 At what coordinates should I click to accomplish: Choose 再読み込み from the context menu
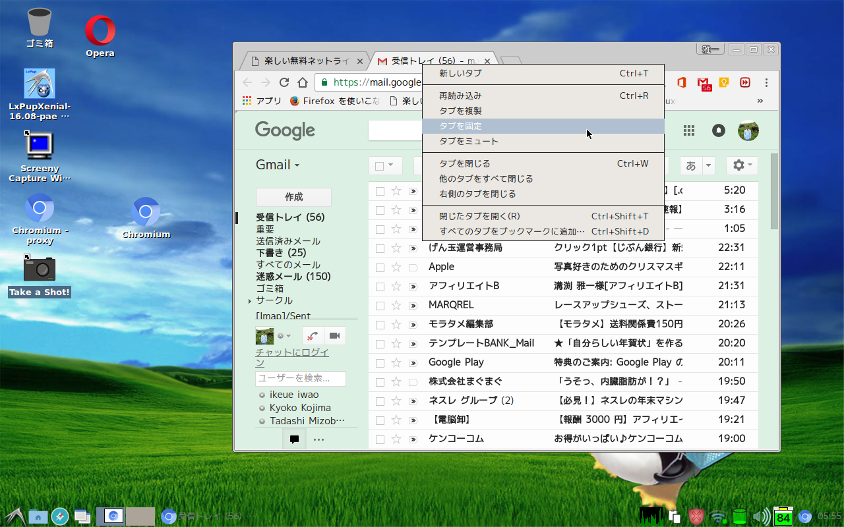coord(544,96)
